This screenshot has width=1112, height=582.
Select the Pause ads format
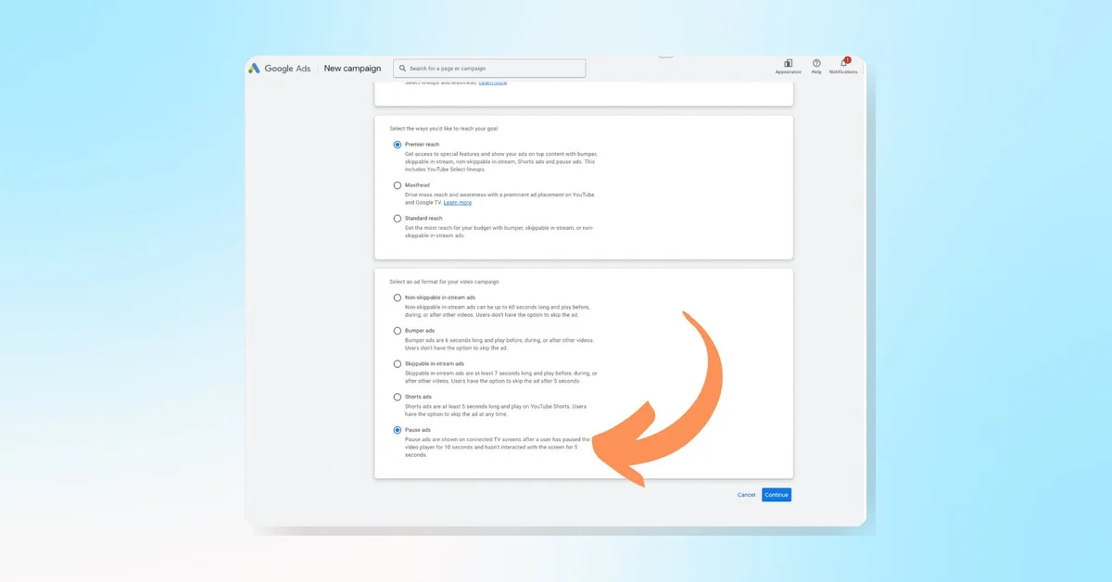(x=398, y=430)
